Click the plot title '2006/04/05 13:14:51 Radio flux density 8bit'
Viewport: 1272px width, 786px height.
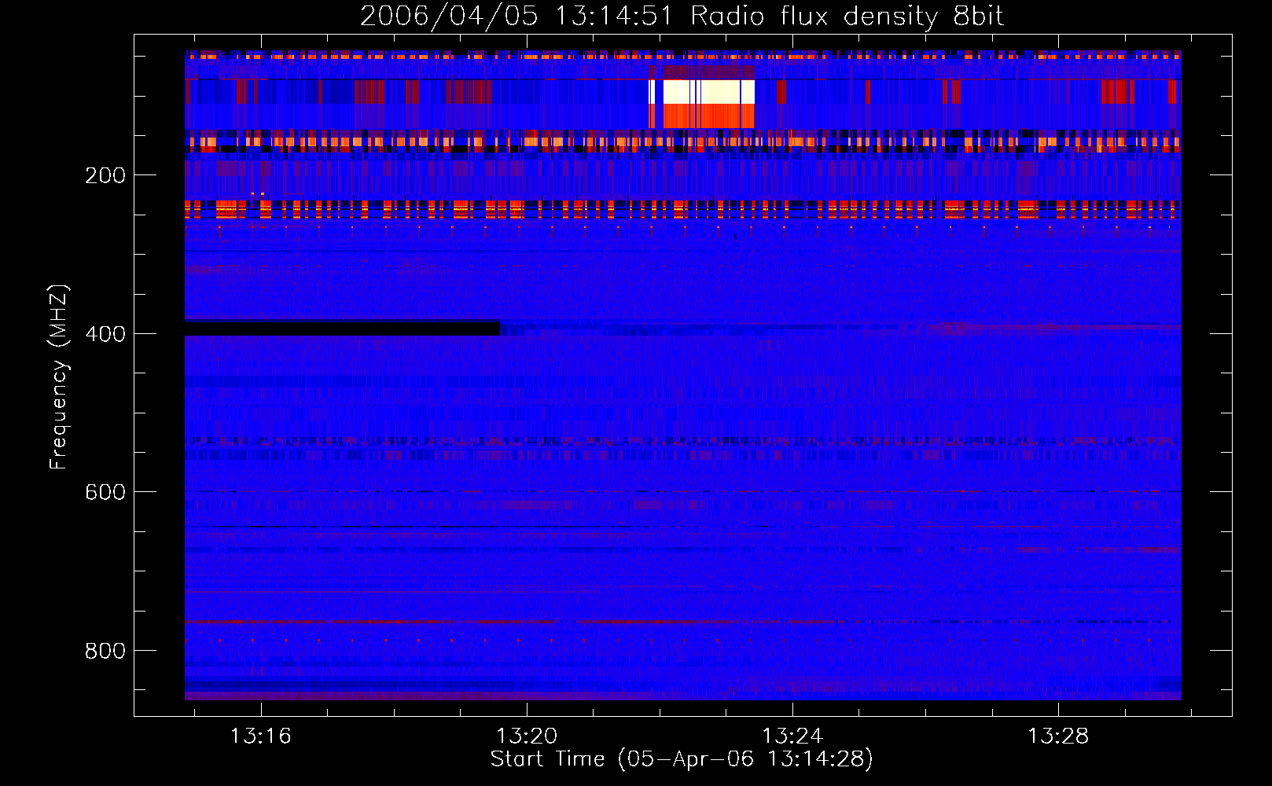click(x=682, y=17)
